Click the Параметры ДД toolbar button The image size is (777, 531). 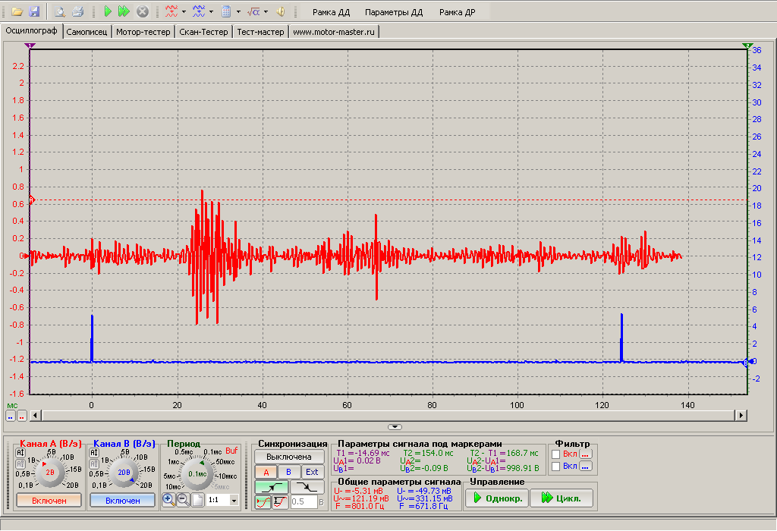pyautogui.click(x=394, y=12)
